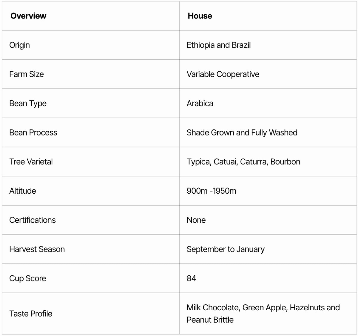Click the Cup Score value 84
This screenshot has width=358, height=336.
click(x=191, y=278)
